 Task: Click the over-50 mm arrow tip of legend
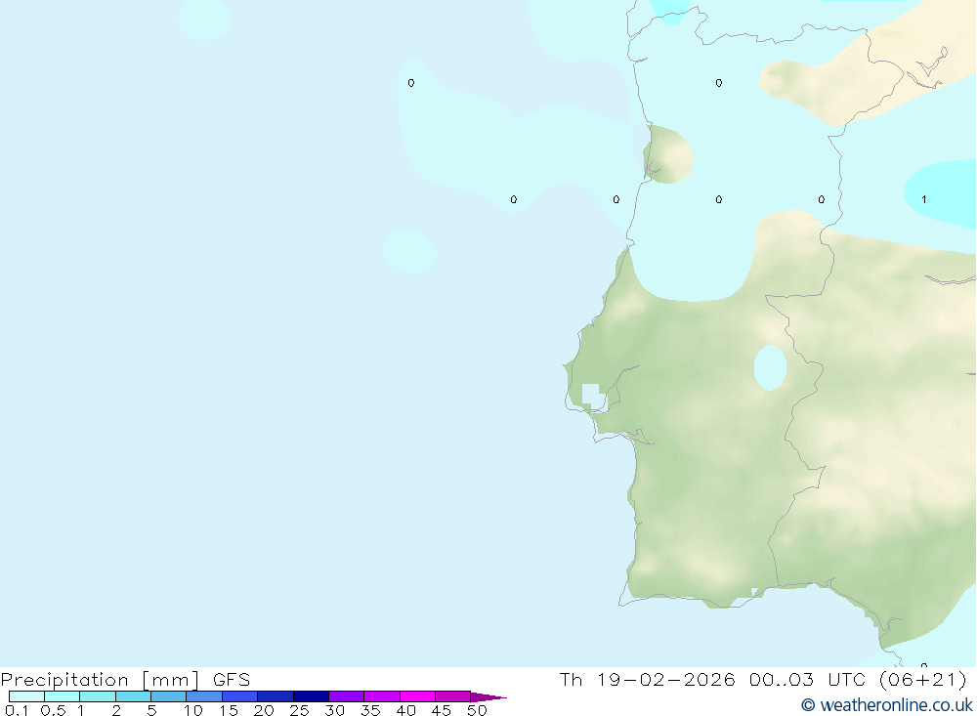[488, 696]
